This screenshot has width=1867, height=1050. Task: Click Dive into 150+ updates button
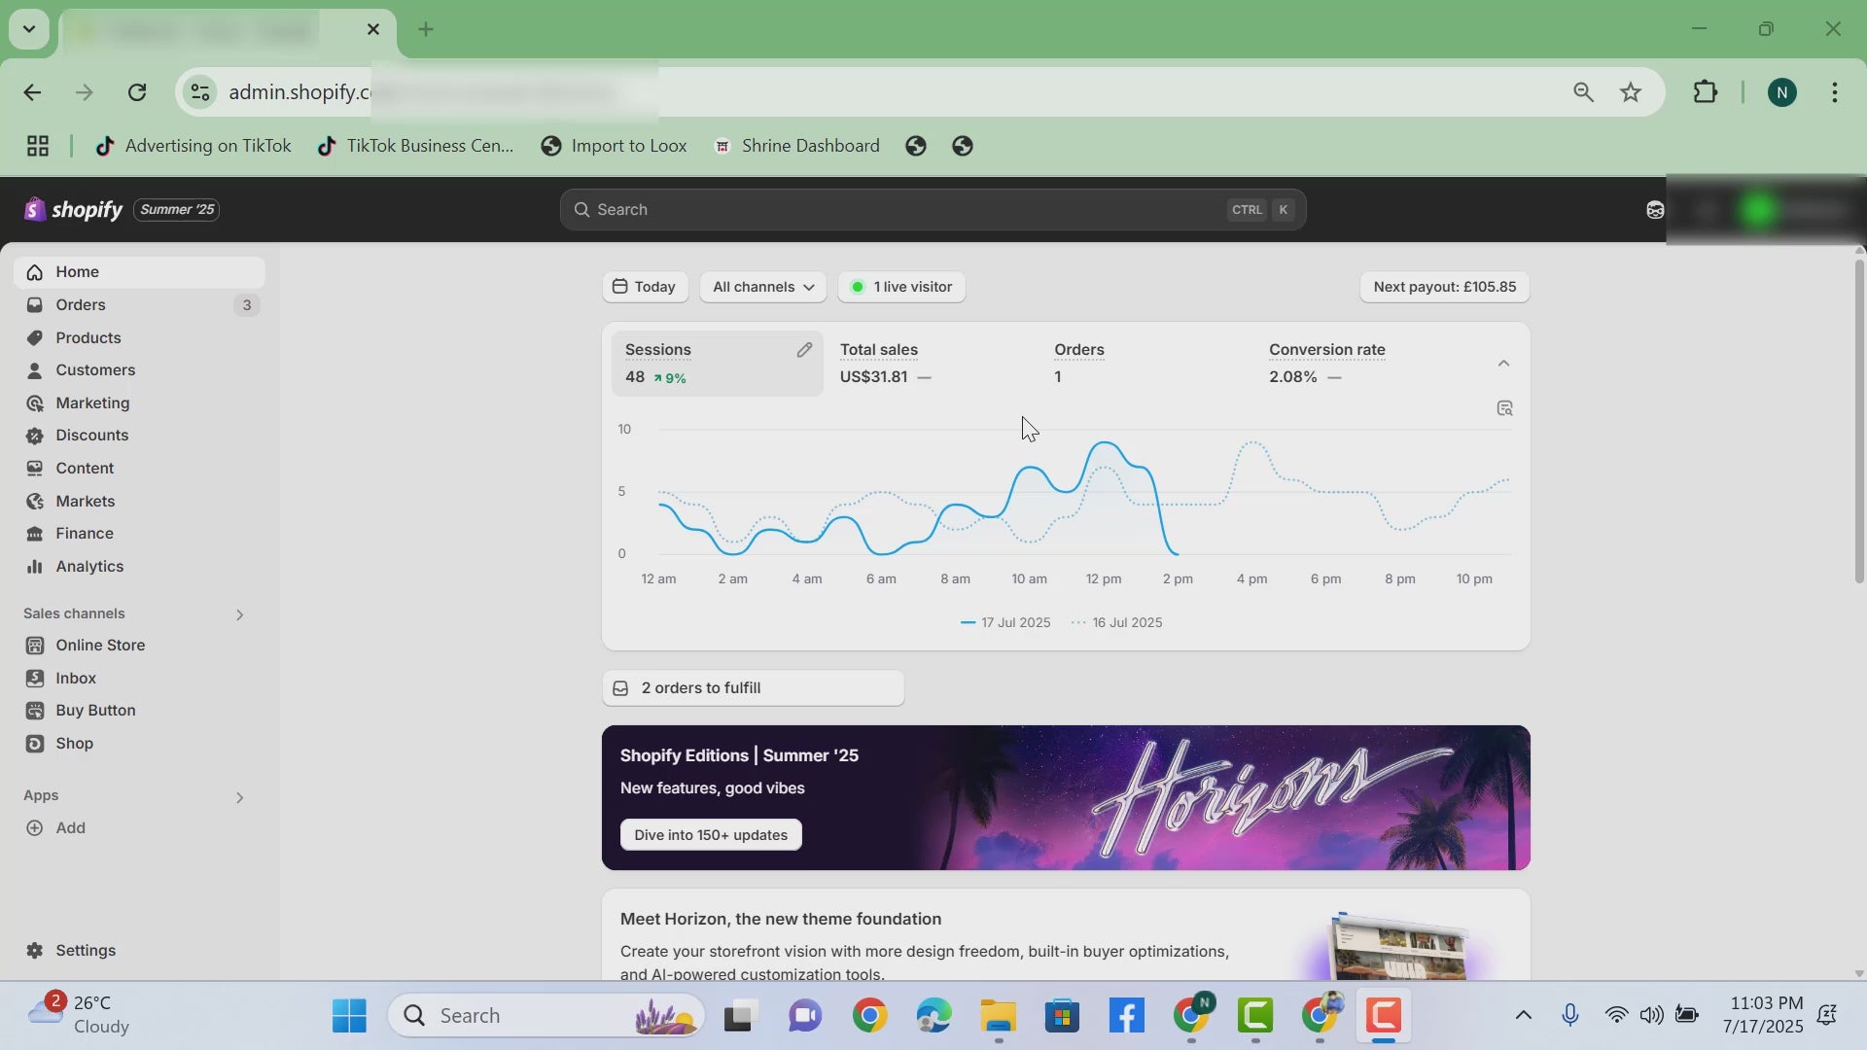coord(711,835)
